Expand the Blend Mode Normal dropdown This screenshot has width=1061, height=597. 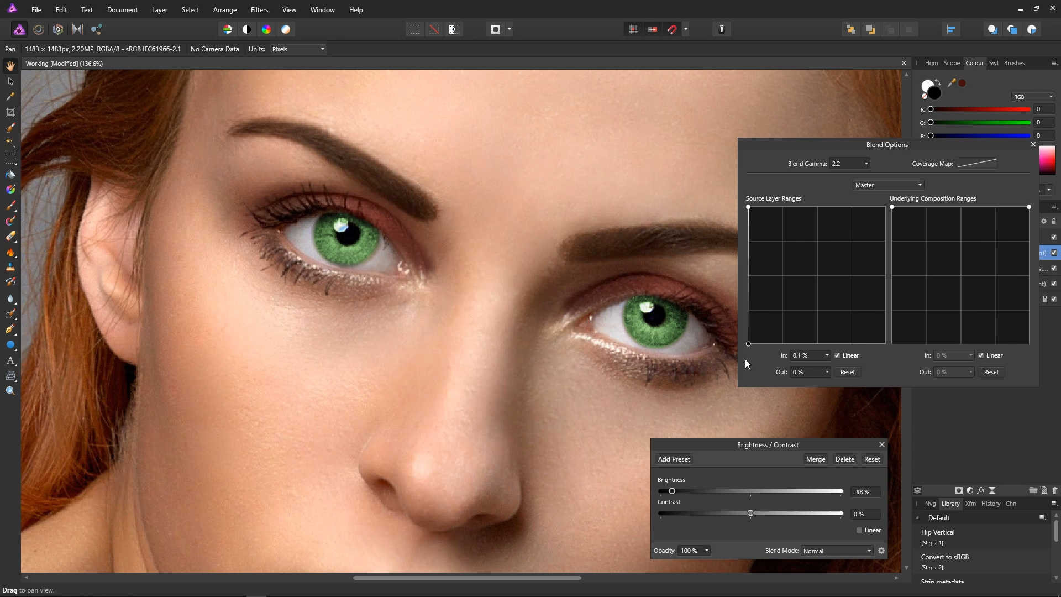point(837,551)
